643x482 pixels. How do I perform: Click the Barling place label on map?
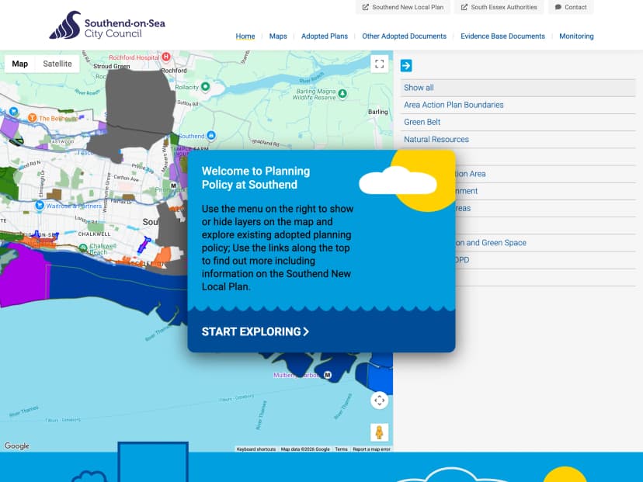[377, 112]
